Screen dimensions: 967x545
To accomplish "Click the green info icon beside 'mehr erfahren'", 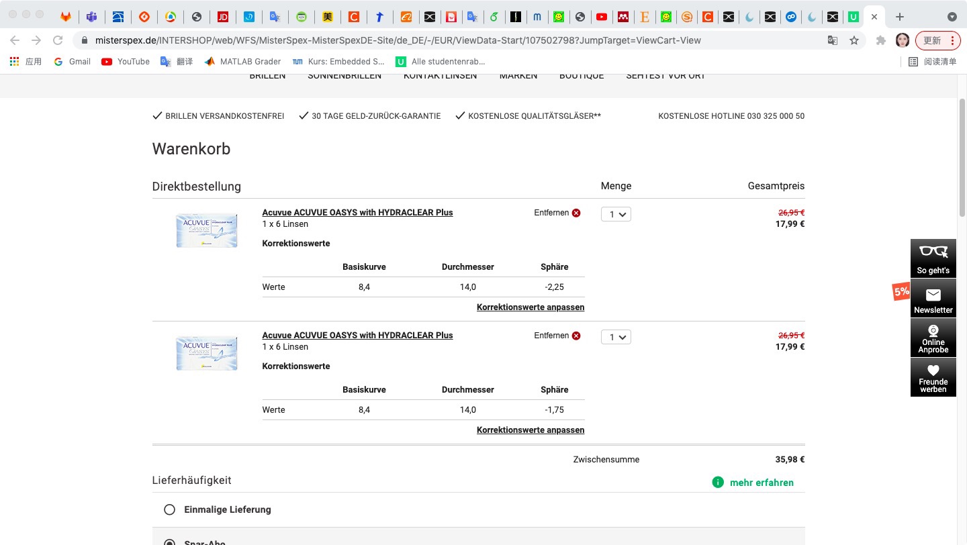I will pyautogui.click(x=718, y=483).
